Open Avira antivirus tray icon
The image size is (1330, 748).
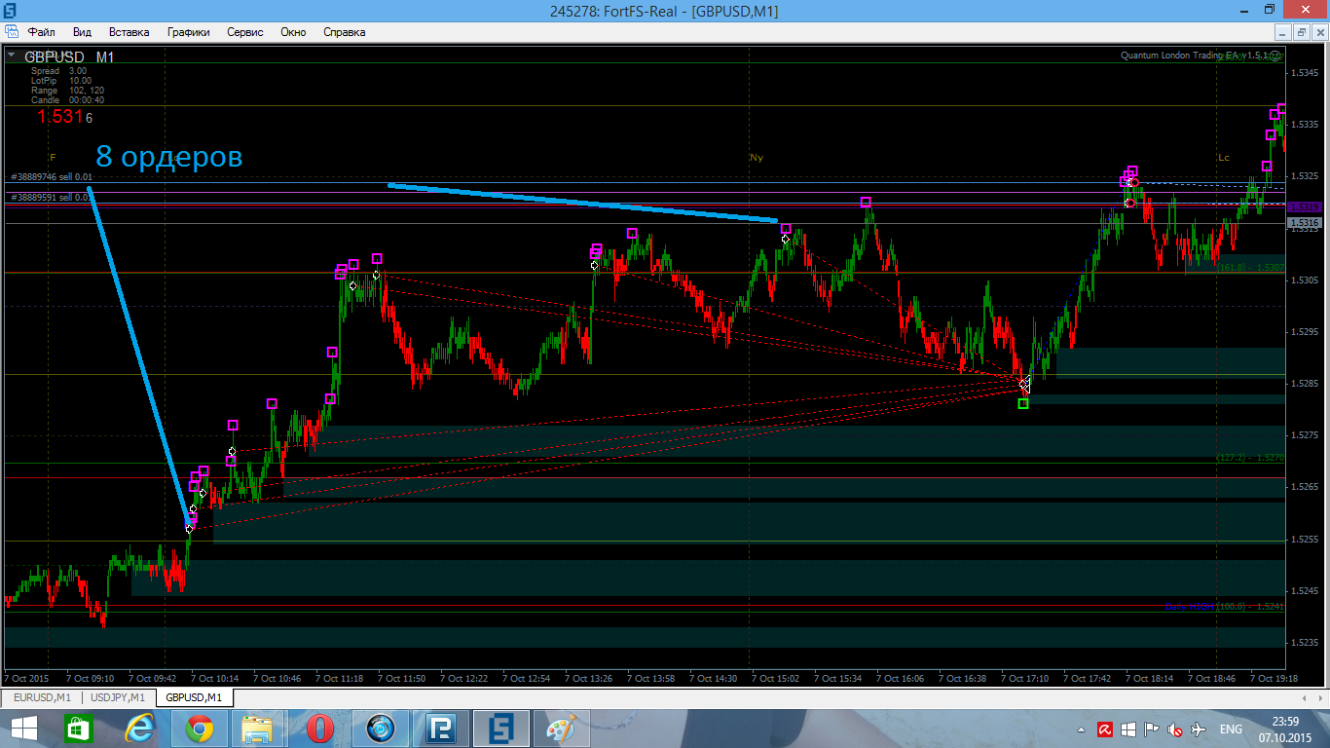[1105, 729]
